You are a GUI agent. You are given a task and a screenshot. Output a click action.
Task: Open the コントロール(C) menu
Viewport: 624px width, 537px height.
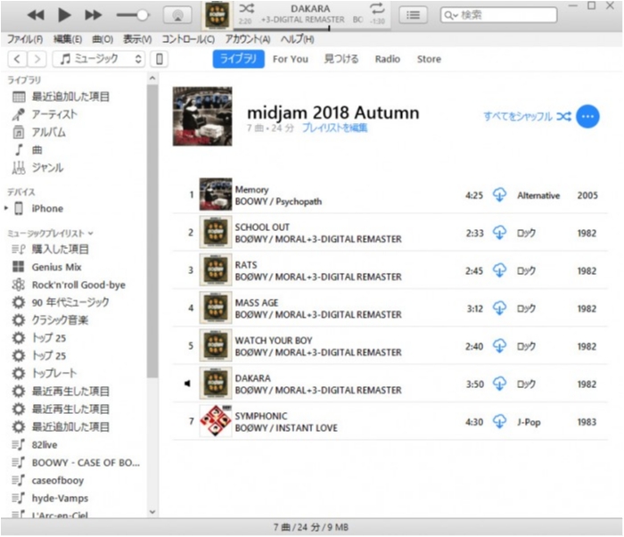pos(188,39)
